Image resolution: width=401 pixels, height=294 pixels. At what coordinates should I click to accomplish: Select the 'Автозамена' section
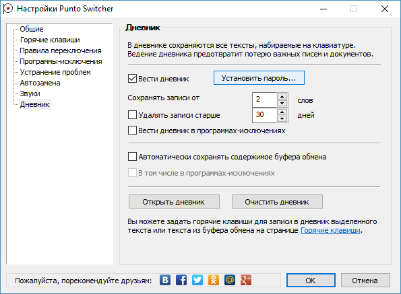40,83
